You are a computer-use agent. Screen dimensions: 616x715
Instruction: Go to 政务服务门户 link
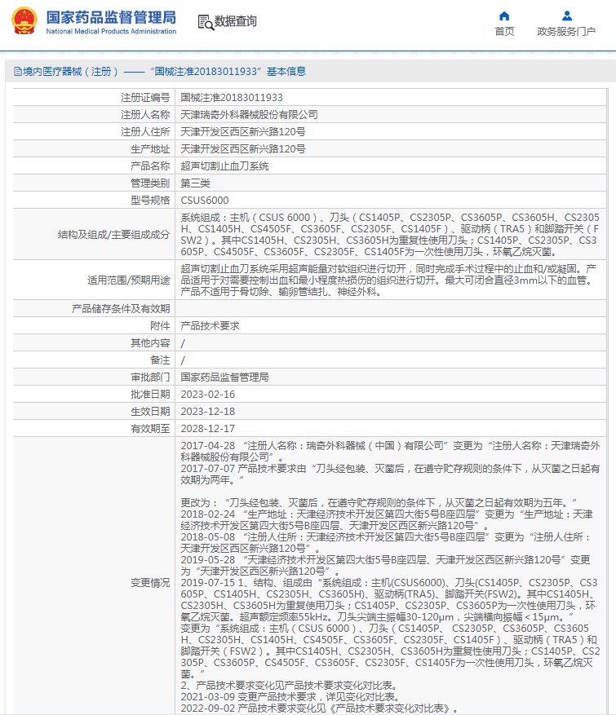coord(566,32)
